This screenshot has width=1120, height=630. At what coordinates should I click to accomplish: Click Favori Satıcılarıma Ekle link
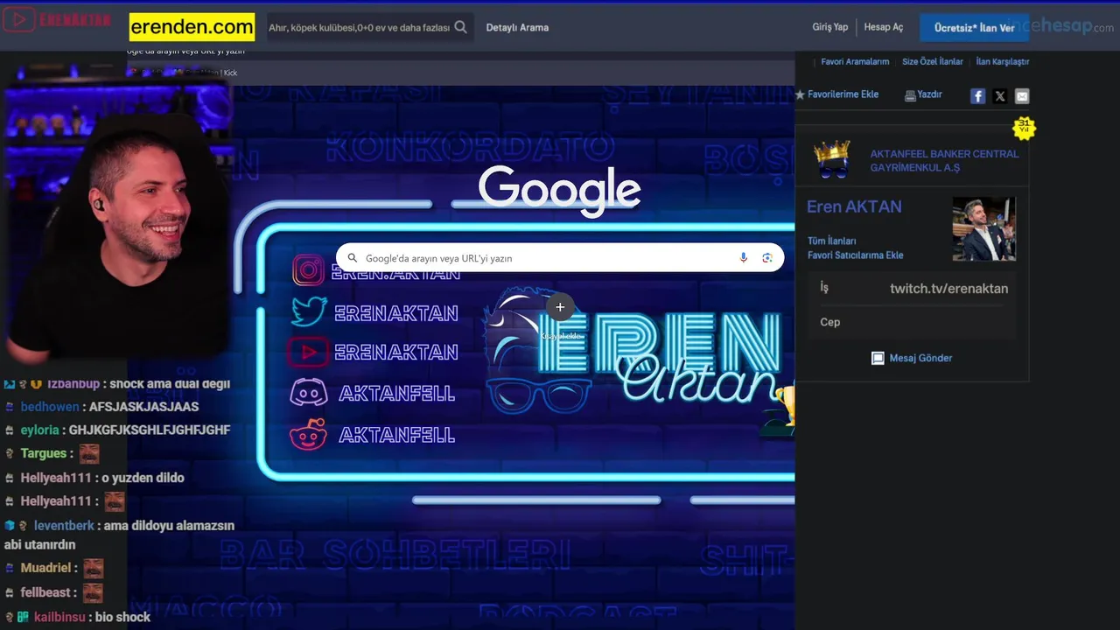coord(856,255)
